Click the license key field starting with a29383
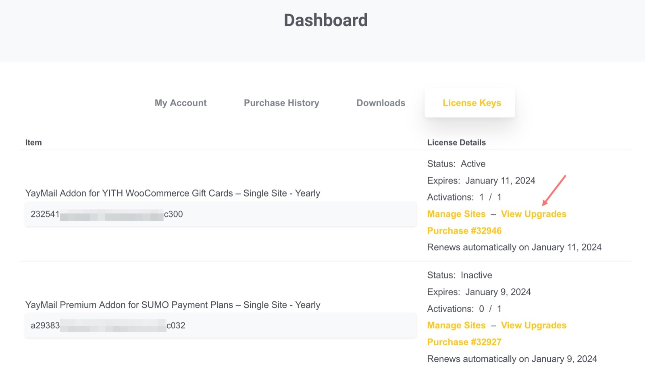Image resolution: width=645 pixels, height=371 pixels. coord(220,325)
